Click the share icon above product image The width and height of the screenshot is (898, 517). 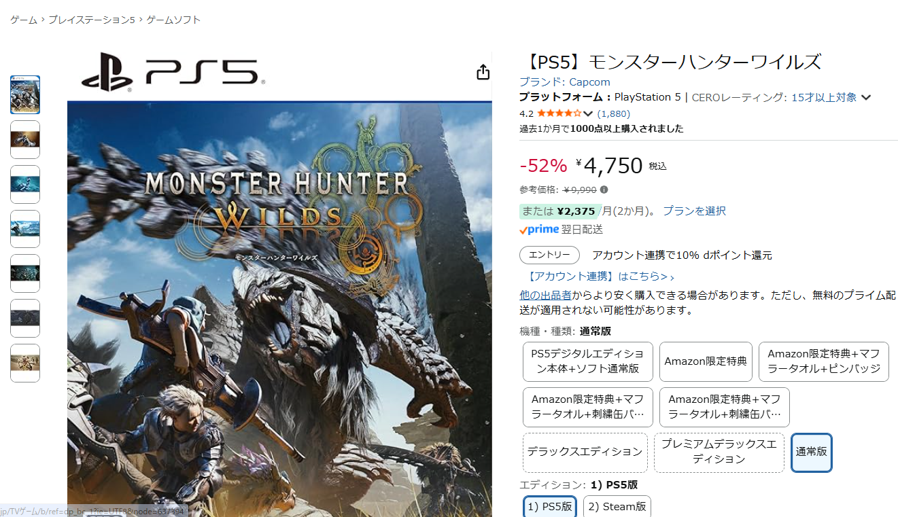[483, 72]
